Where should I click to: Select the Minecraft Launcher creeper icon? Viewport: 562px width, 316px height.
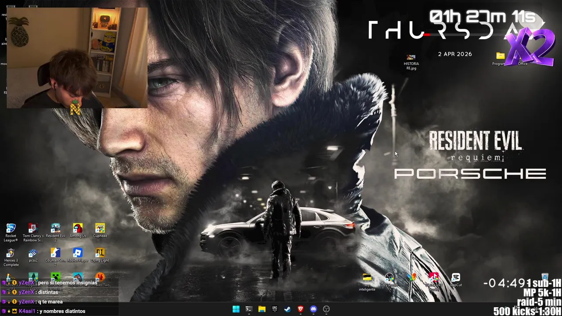(55, 277)
